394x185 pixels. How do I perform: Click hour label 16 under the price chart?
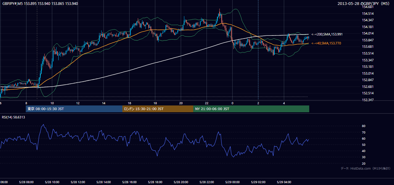[x=129, y=103]
